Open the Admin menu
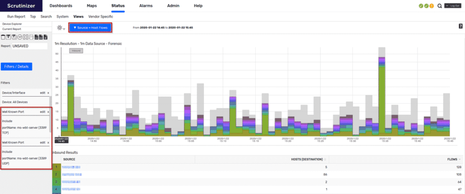Viewport: 465px width, 194px height. 173,5
